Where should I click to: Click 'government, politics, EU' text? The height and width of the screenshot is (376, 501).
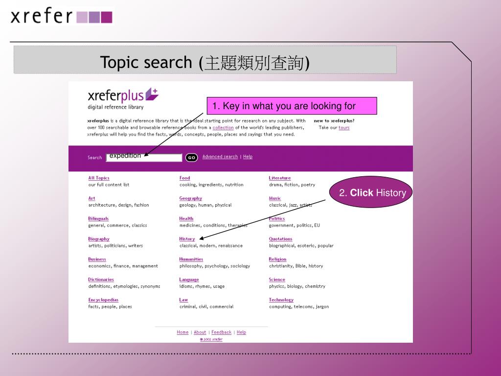coord(295,225)
